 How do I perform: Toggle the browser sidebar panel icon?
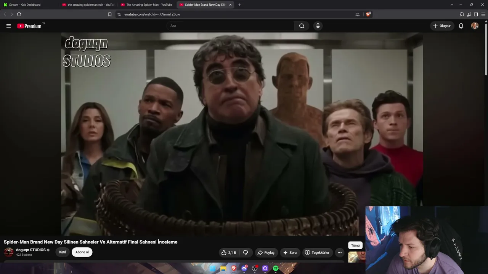(x=476, y=14)
